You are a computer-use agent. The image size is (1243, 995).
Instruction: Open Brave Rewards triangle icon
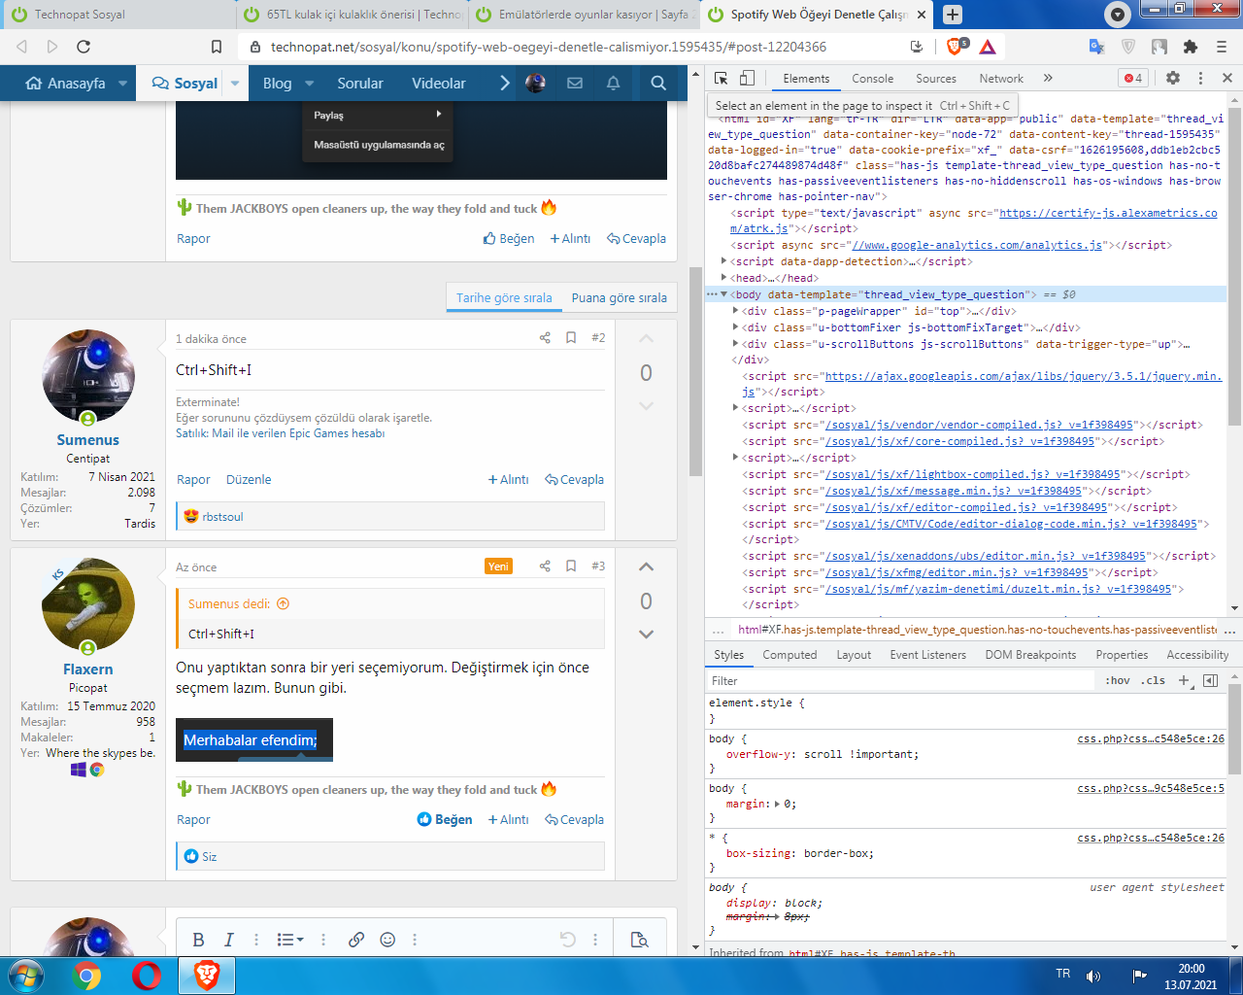(x=988, y=47)
